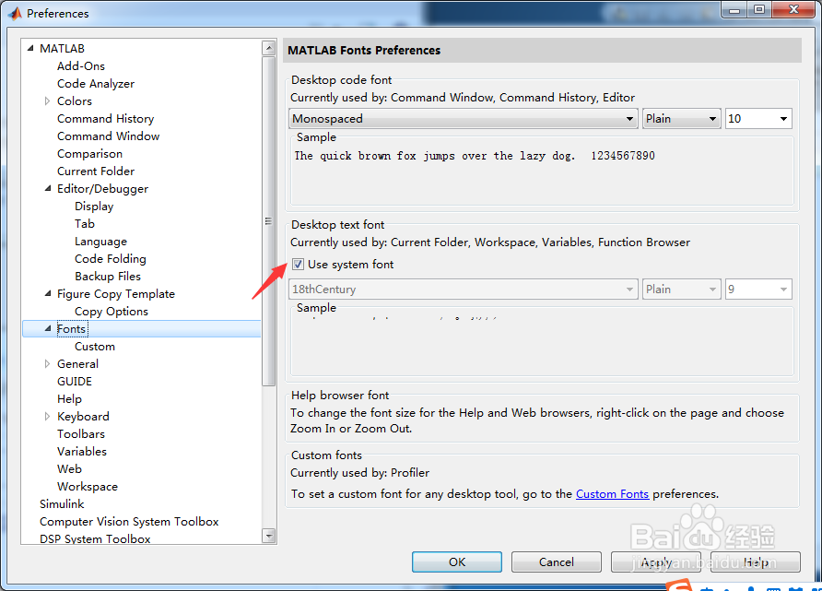
Task: Select Simulink in the tree
Action: 62,504
